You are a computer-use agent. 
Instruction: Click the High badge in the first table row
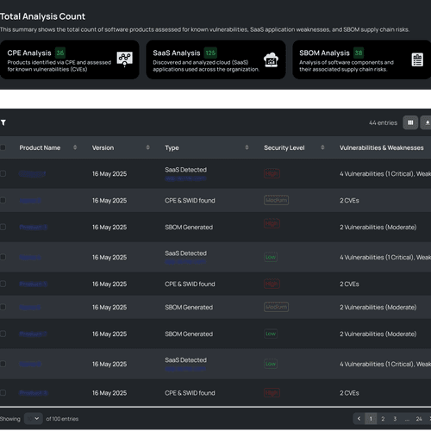pos(272,173)
